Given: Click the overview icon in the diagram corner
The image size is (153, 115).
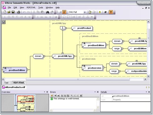Looking at the screenshot, I should 3,22.
